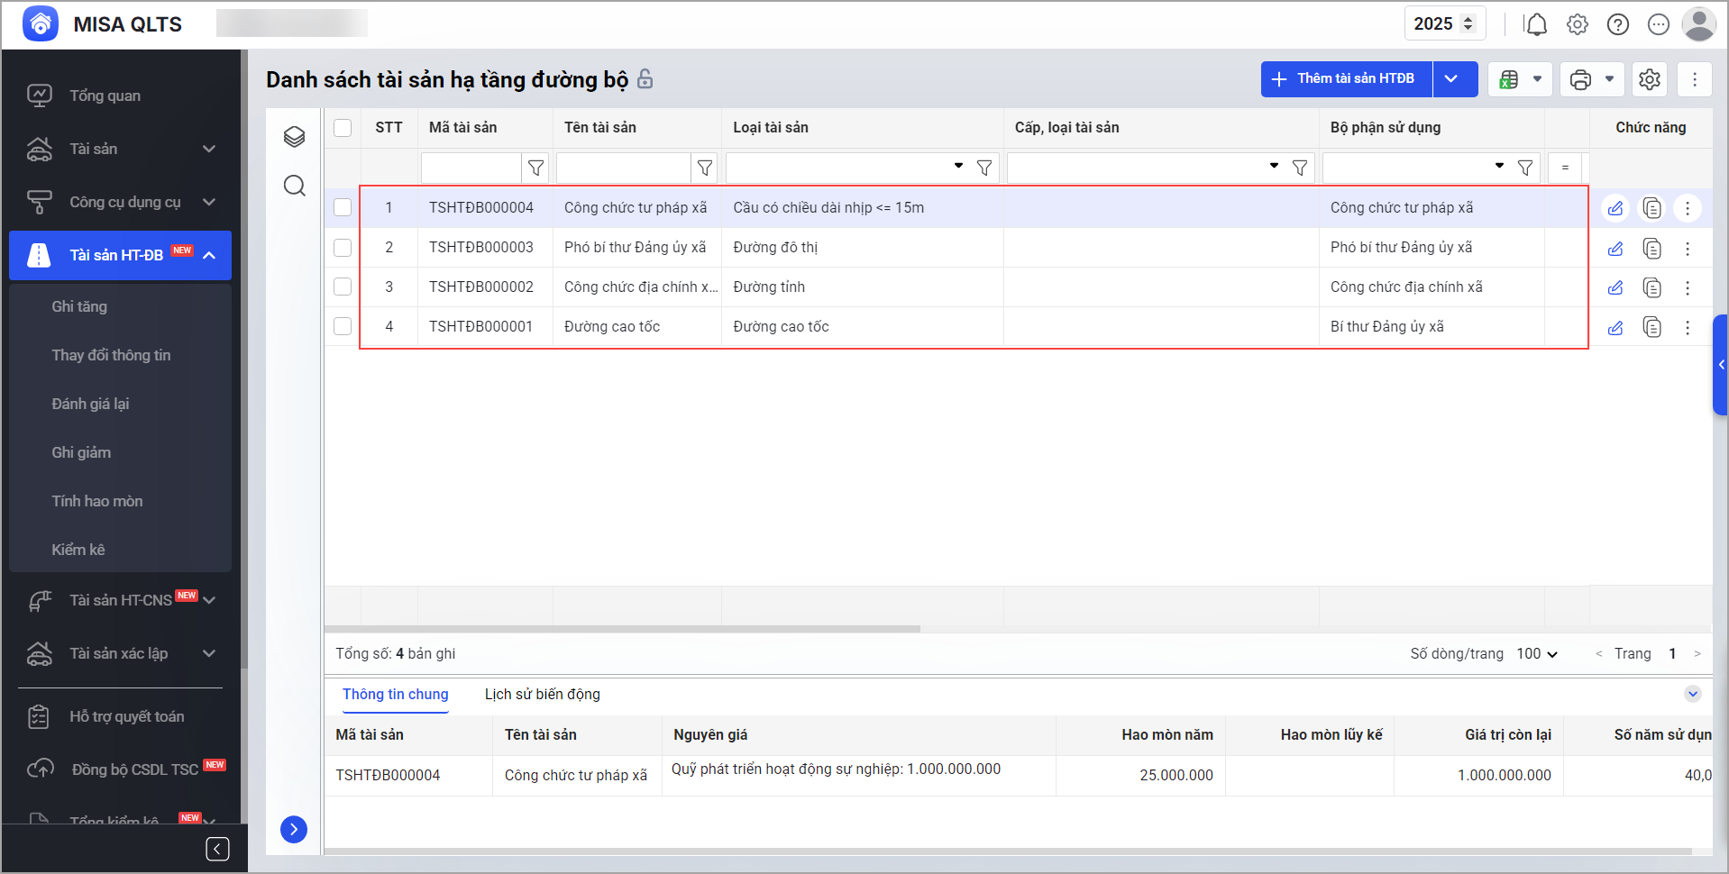Screen dimensions: 1729x874
Task: Toggle the select-all header checkbox
Action: tap(343, 128)
